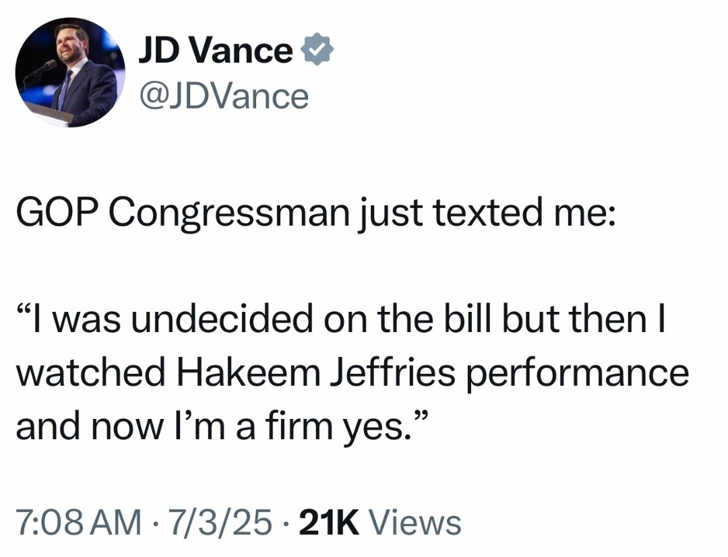The image size is (728, 557).
Task: Open the JD Vance profile picture
Action: [69, 72]
